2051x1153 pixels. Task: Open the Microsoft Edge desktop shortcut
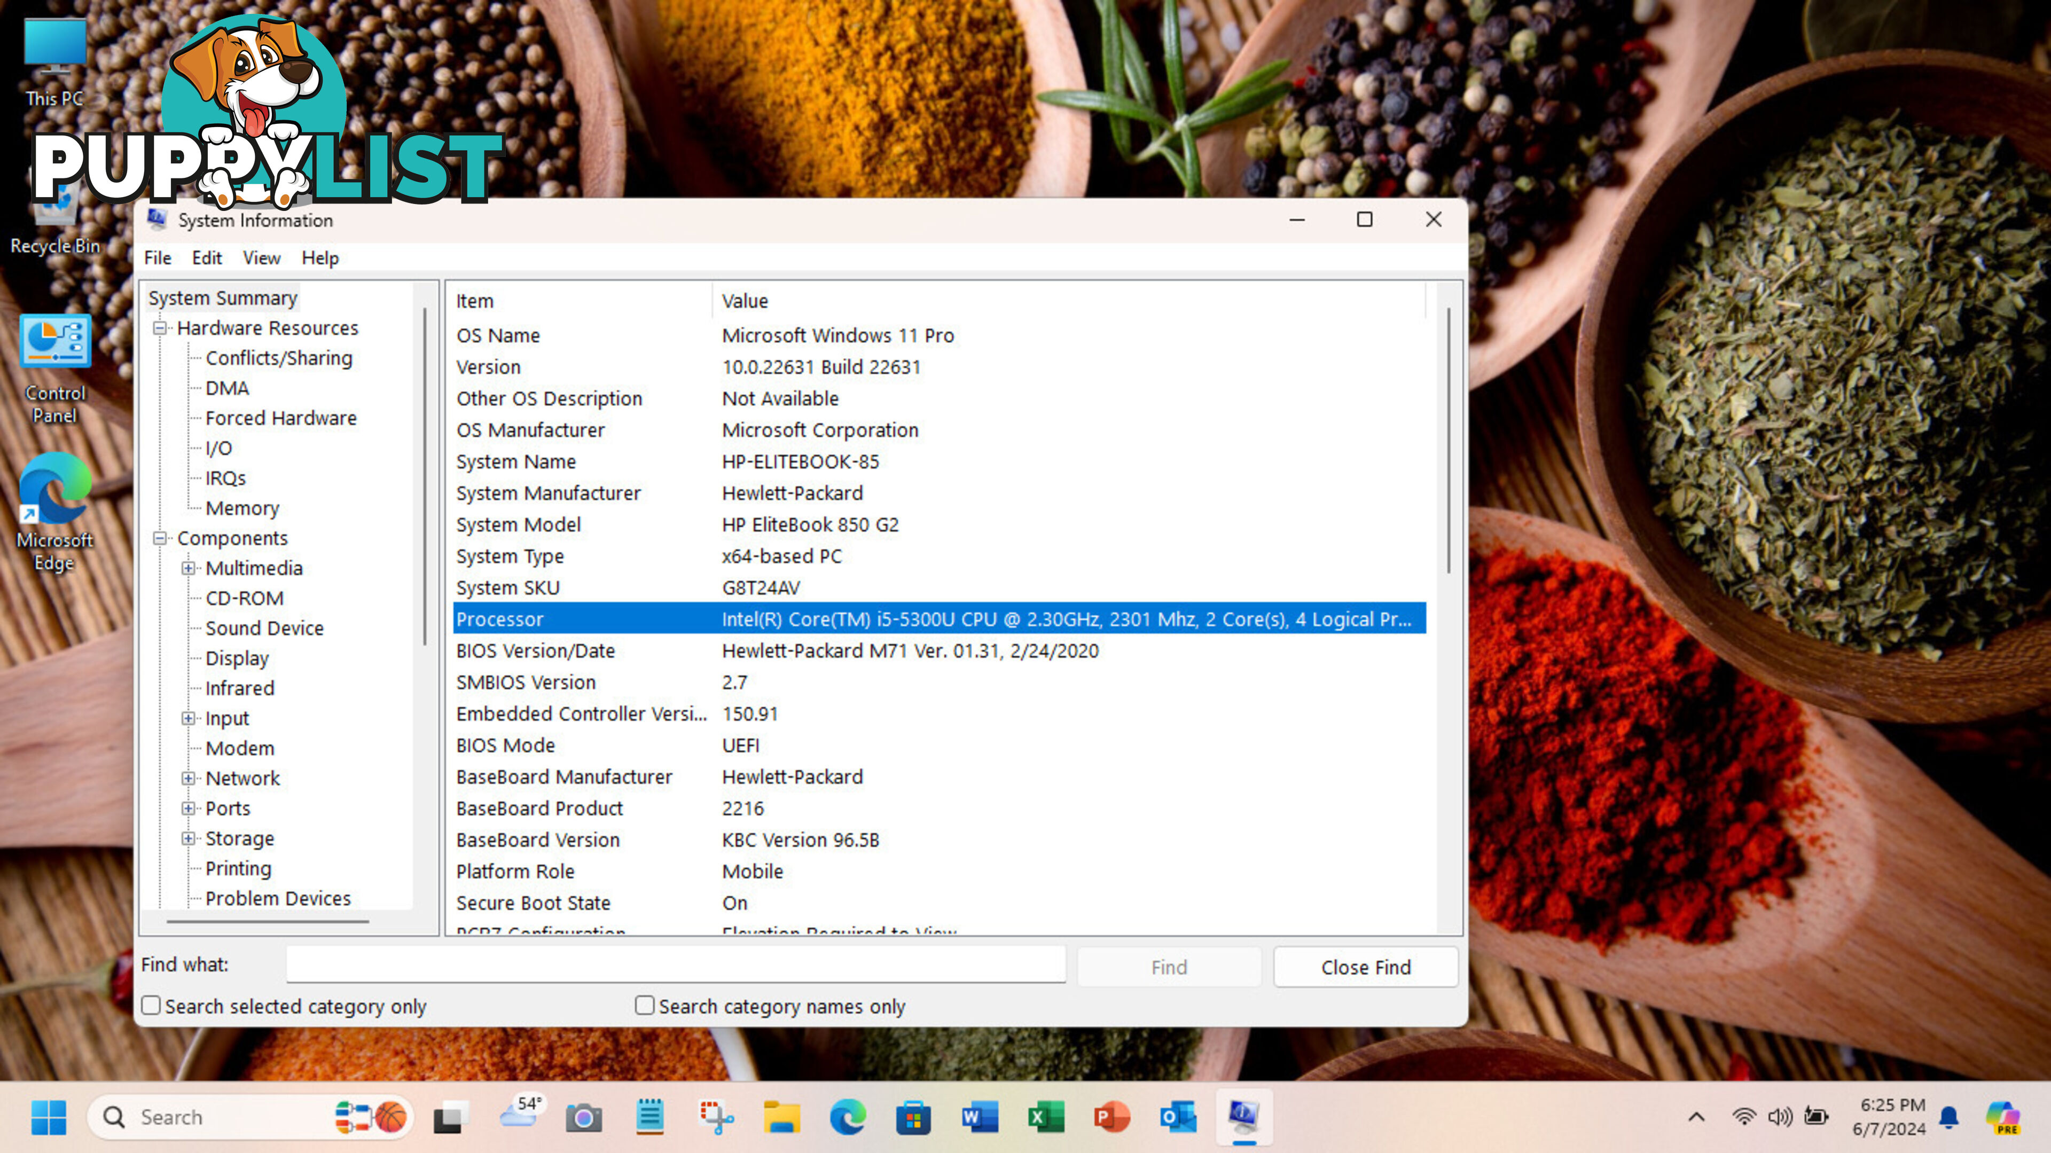coord(54,512)
